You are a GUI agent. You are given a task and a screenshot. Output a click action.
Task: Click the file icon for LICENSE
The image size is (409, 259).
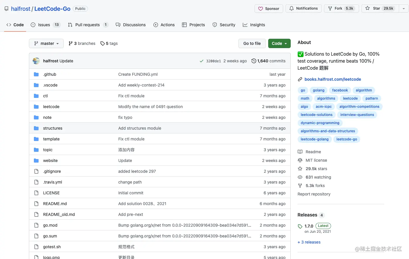pyautogui.click(x=36, y=193)
